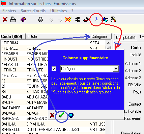Click the red X close icon in toolbar

(x=5, y=20)
